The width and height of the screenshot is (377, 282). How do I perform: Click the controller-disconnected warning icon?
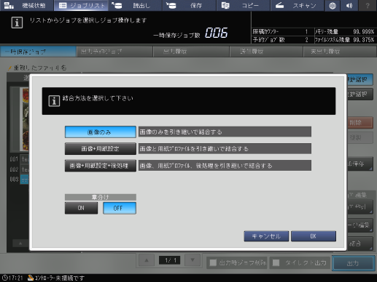tap(31, 278)
